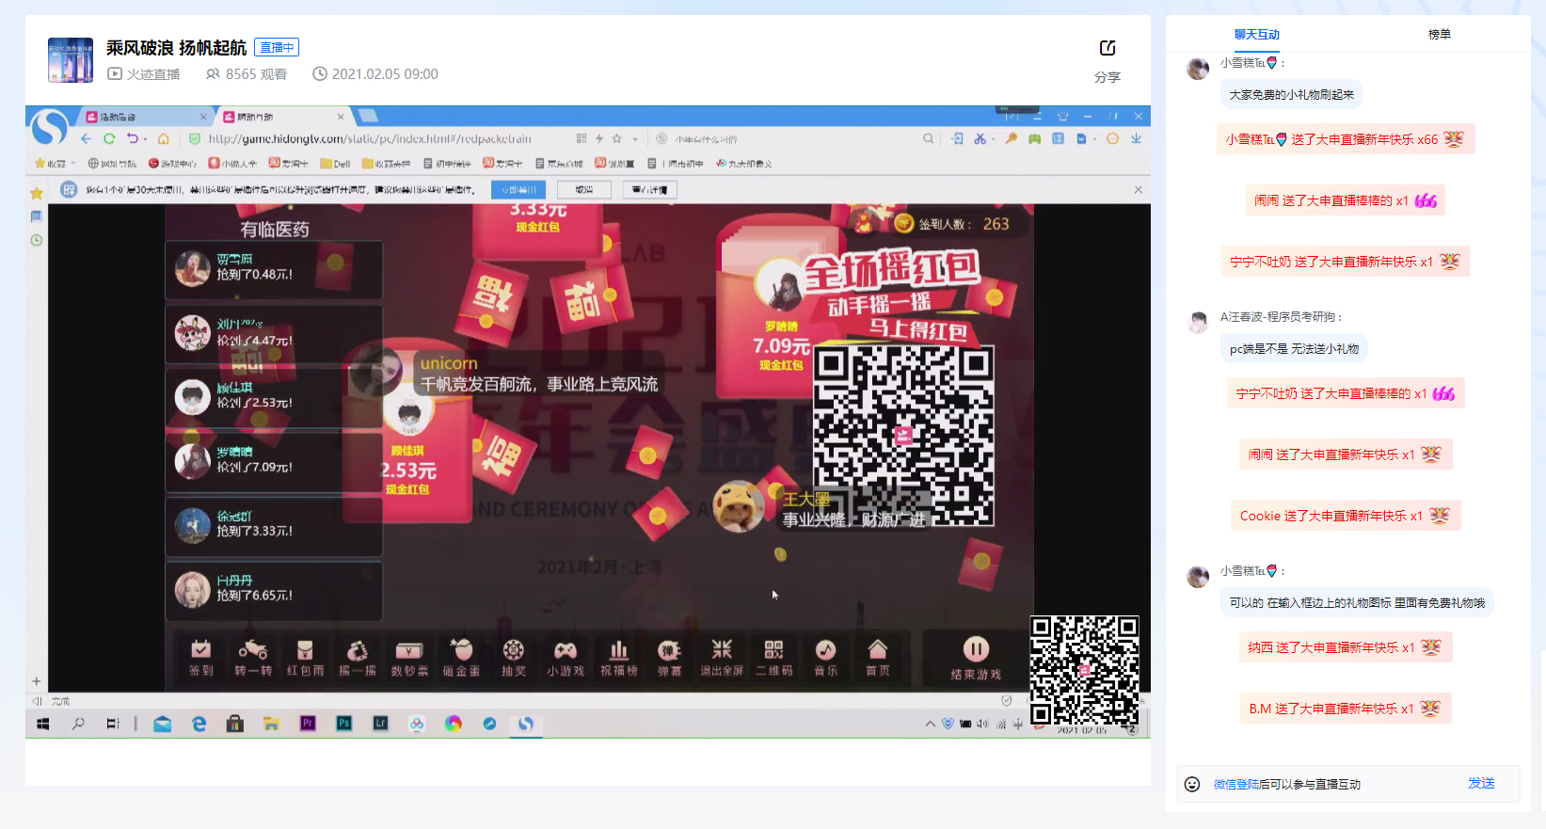Open the 小游戏 gamepad icon
The width and height of the screenshot is (1546, 829).
coord(566,658)
